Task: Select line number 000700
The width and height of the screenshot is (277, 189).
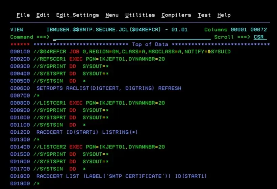Action: tap(20, 96)
